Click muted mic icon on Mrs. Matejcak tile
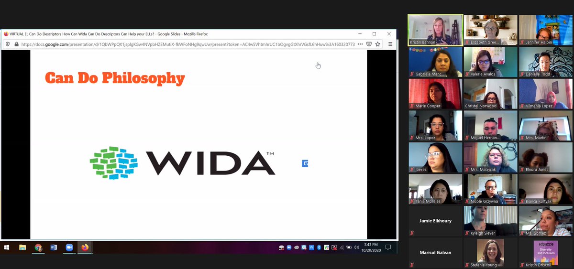Viewport: 574px width, 269px height. point(467,170)
